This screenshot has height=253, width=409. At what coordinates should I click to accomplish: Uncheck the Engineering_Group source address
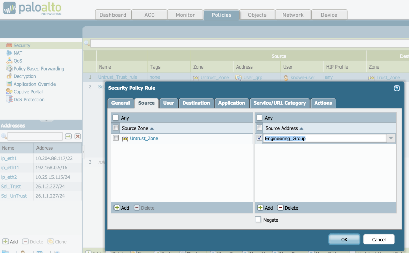[258, 138]
